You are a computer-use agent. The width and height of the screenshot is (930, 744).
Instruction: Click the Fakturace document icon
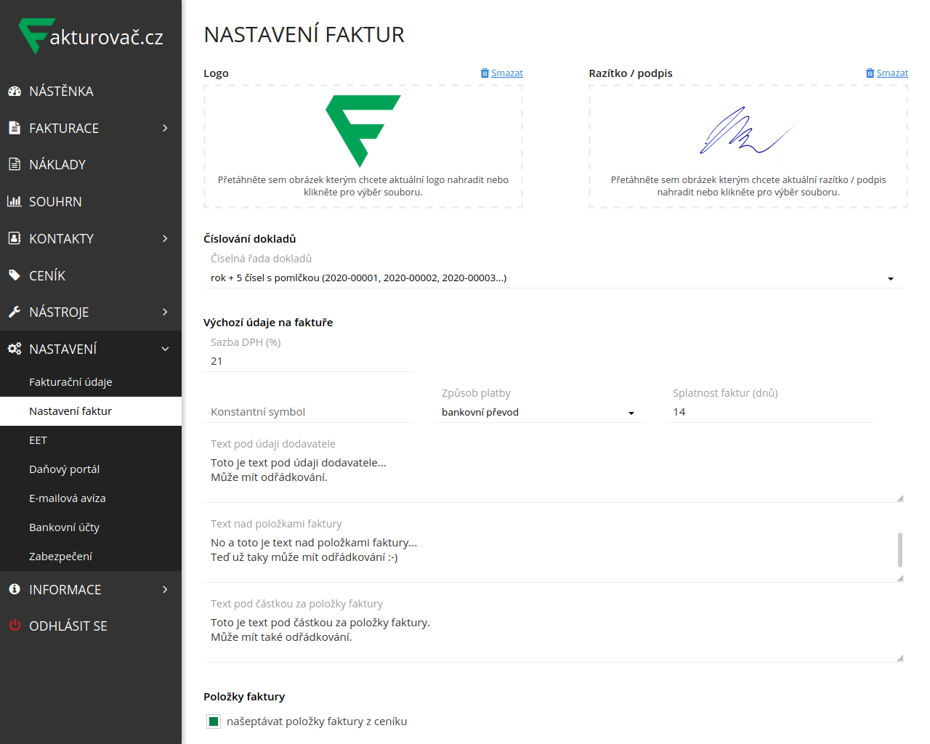tap(15, 128)
